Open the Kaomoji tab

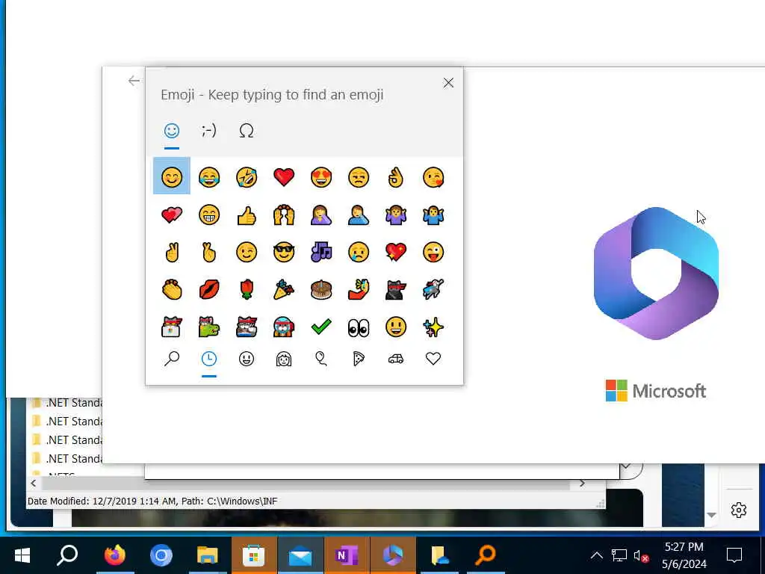[x=209, y=131]
